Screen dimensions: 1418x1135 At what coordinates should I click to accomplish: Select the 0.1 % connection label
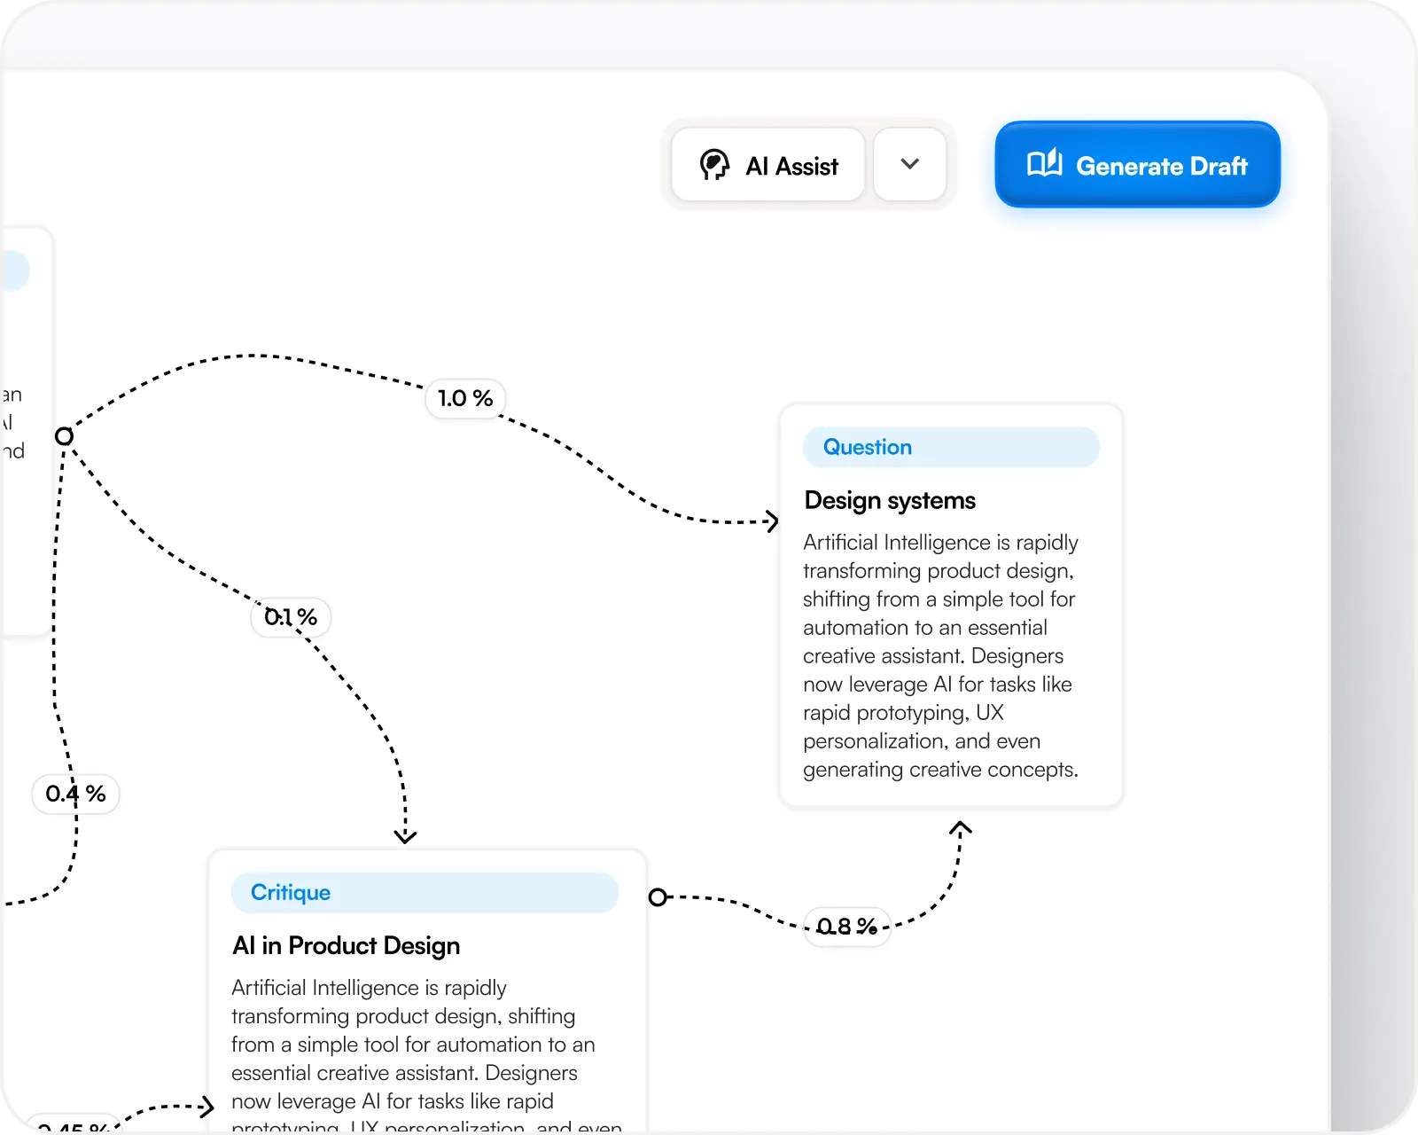(291, 617)
